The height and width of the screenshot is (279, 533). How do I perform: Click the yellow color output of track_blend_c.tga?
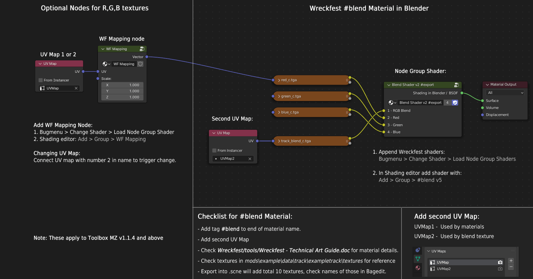point(350,138)
